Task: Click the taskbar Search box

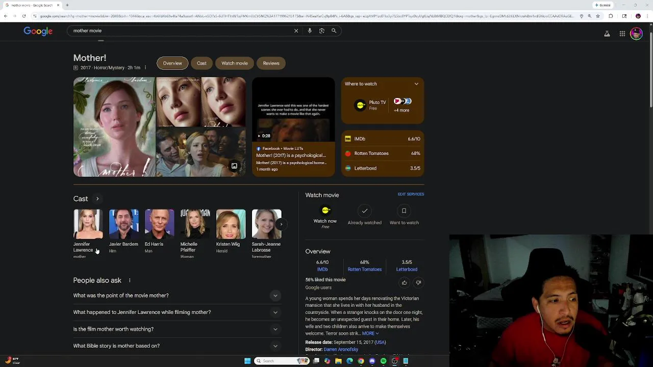Action: click(282, 361)
